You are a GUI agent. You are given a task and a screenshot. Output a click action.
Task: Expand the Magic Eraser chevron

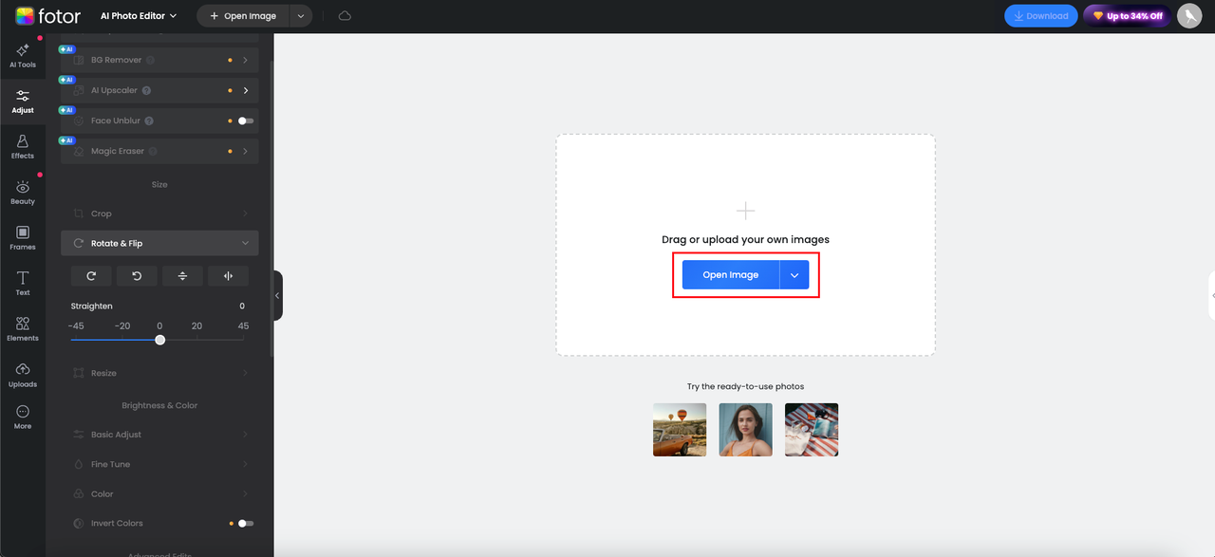tap(245, 151)
